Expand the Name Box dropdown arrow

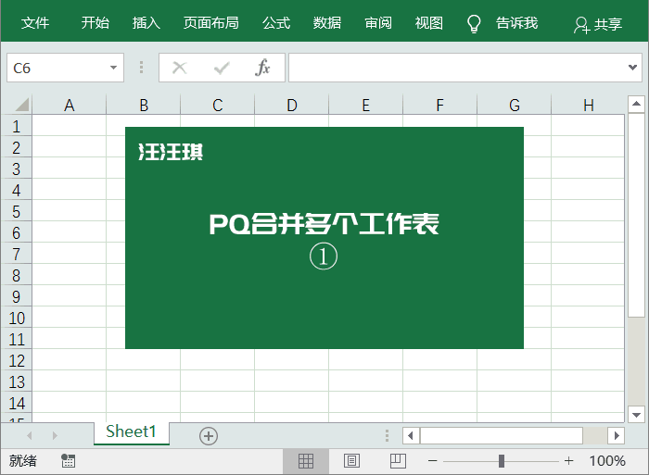click(113, 68)
